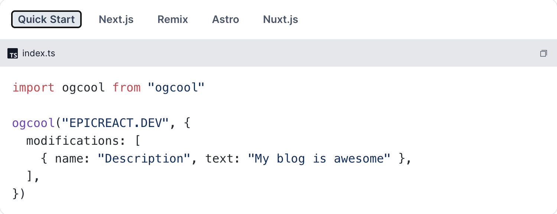Click the index.ts file name
This screenshot has height=214, width=557.
(39, 53)
